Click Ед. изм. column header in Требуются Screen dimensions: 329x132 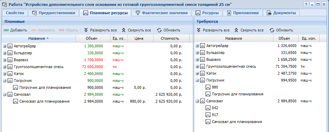pyautogui.click(x=309, y=38)
